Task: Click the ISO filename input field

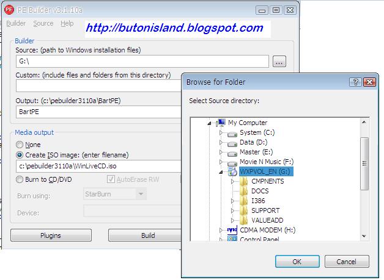Action: click(x=99, y=166)
